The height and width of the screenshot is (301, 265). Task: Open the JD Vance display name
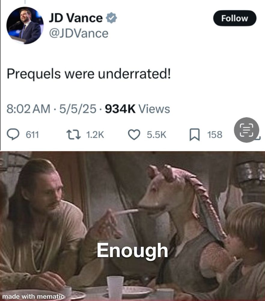pyautogui.click(x=76, y=18)
